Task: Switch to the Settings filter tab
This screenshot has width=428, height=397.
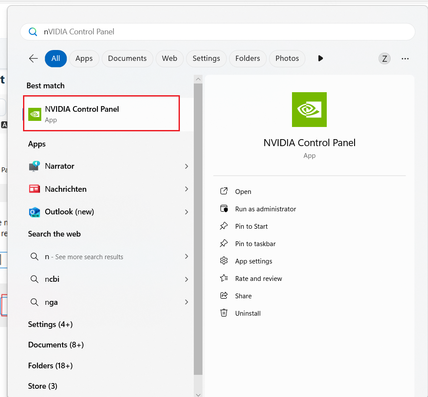Action: pos(206,58)
